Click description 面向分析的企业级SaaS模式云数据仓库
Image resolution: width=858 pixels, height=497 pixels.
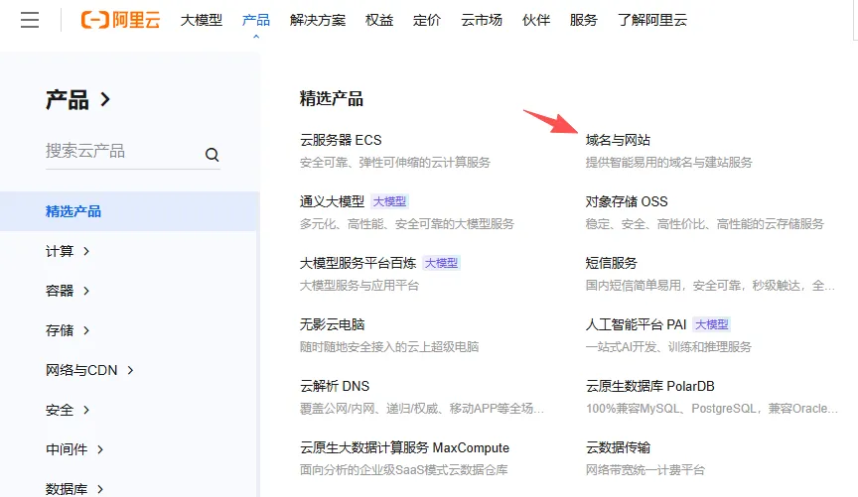click(404, 469)
